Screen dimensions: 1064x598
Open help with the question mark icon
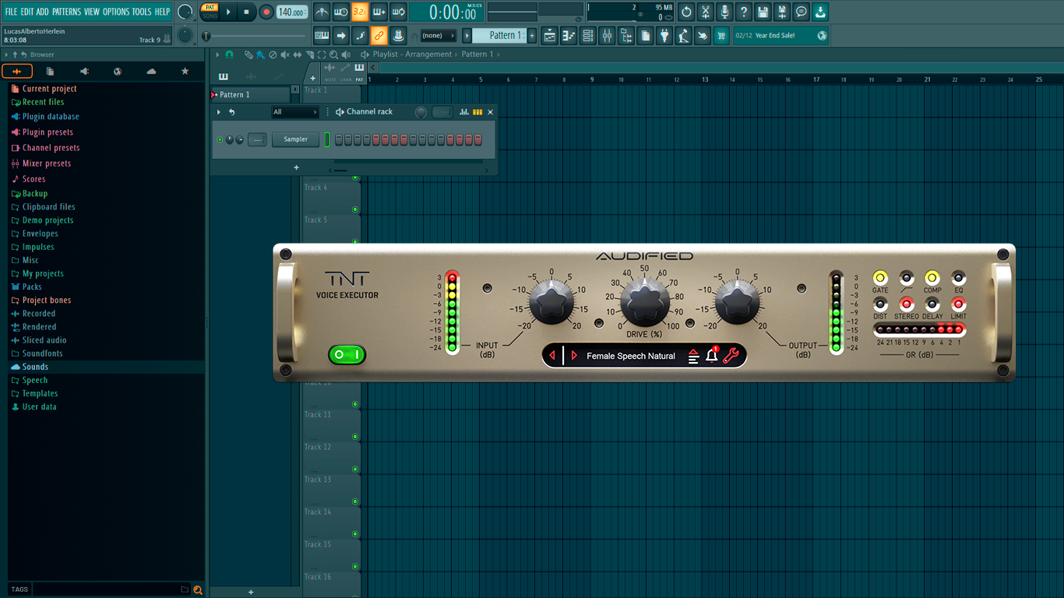[x=744, y=12]
